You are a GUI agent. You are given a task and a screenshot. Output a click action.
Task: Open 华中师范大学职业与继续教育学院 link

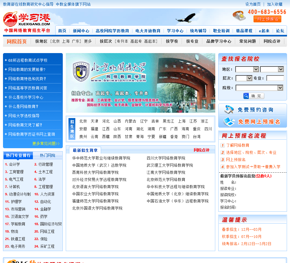pos(101,158)
